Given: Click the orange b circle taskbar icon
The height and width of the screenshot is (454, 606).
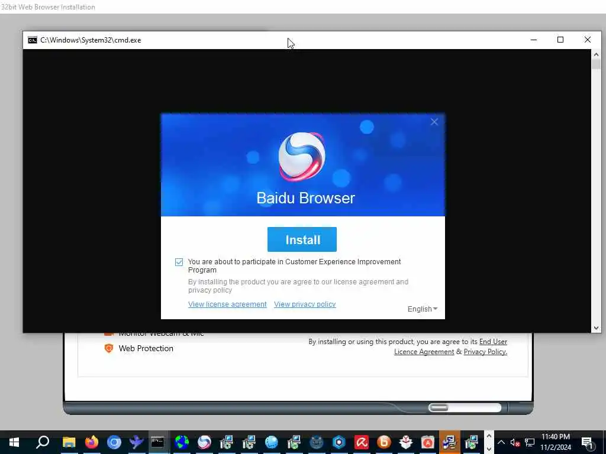Looking at the screenshot, I should coord(383,442).
